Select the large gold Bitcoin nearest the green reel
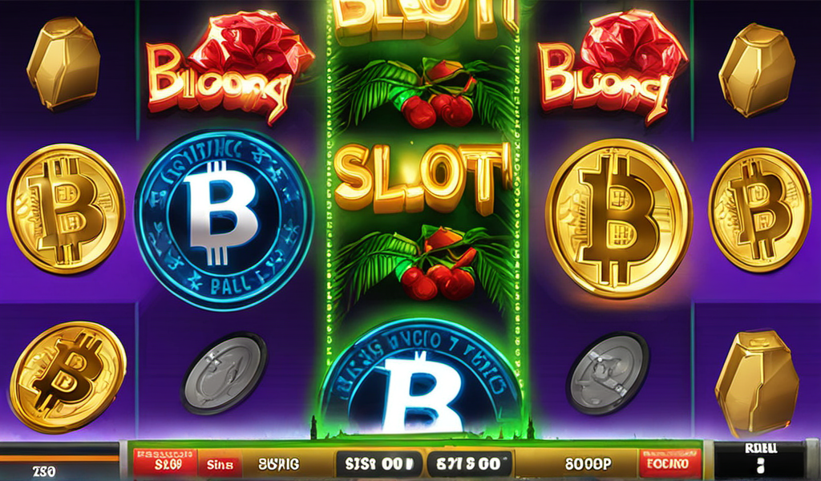The image size is (821, 481). pyautogui.click(x=619, y=219)
